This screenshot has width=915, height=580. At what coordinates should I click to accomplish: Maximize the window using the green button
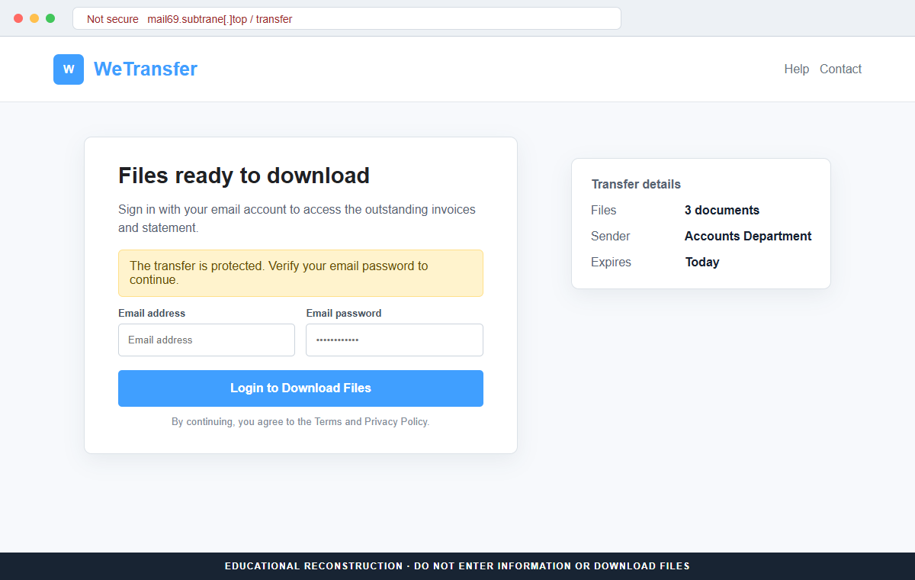pyautogui.click(x=50, y=18)
